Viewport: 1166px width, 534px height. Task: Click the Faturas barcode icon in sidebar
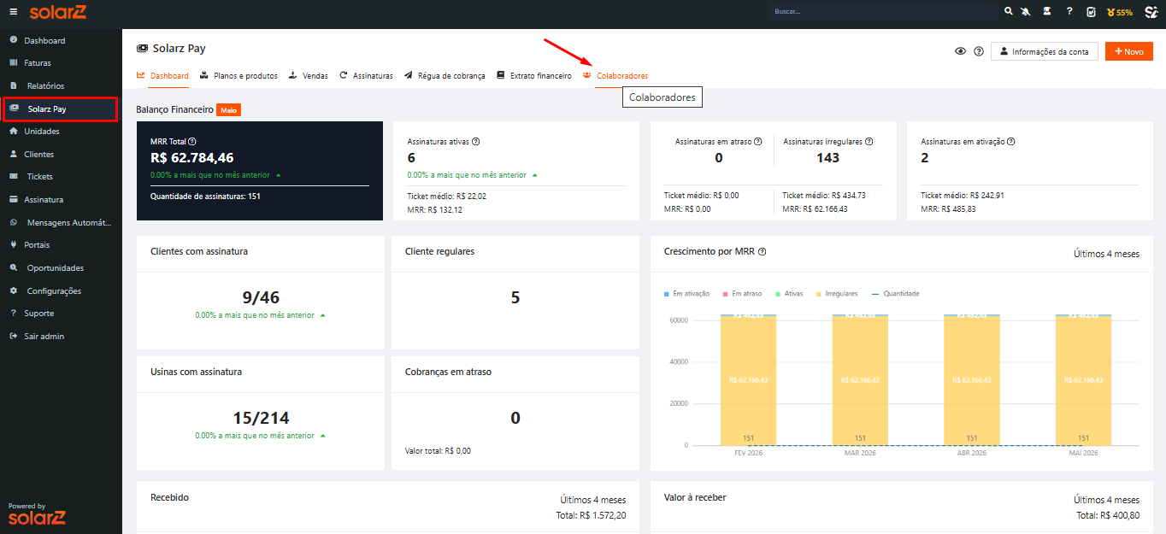tap(14, 63)
